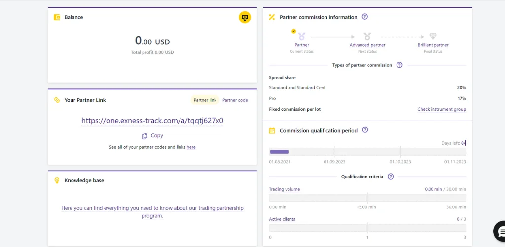This screenshot has width=505, height=247.
Task: Click the copy icon under the partner link
Action: tap(144, 136)
